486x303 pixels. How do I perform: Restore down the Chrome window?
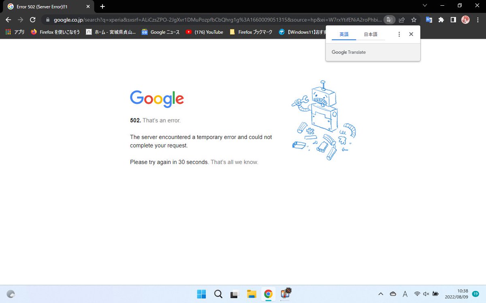tap(460, 6)
